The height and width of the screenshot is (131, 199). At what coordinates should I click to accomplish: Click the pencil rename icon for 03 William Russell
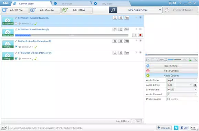(16, 18)
